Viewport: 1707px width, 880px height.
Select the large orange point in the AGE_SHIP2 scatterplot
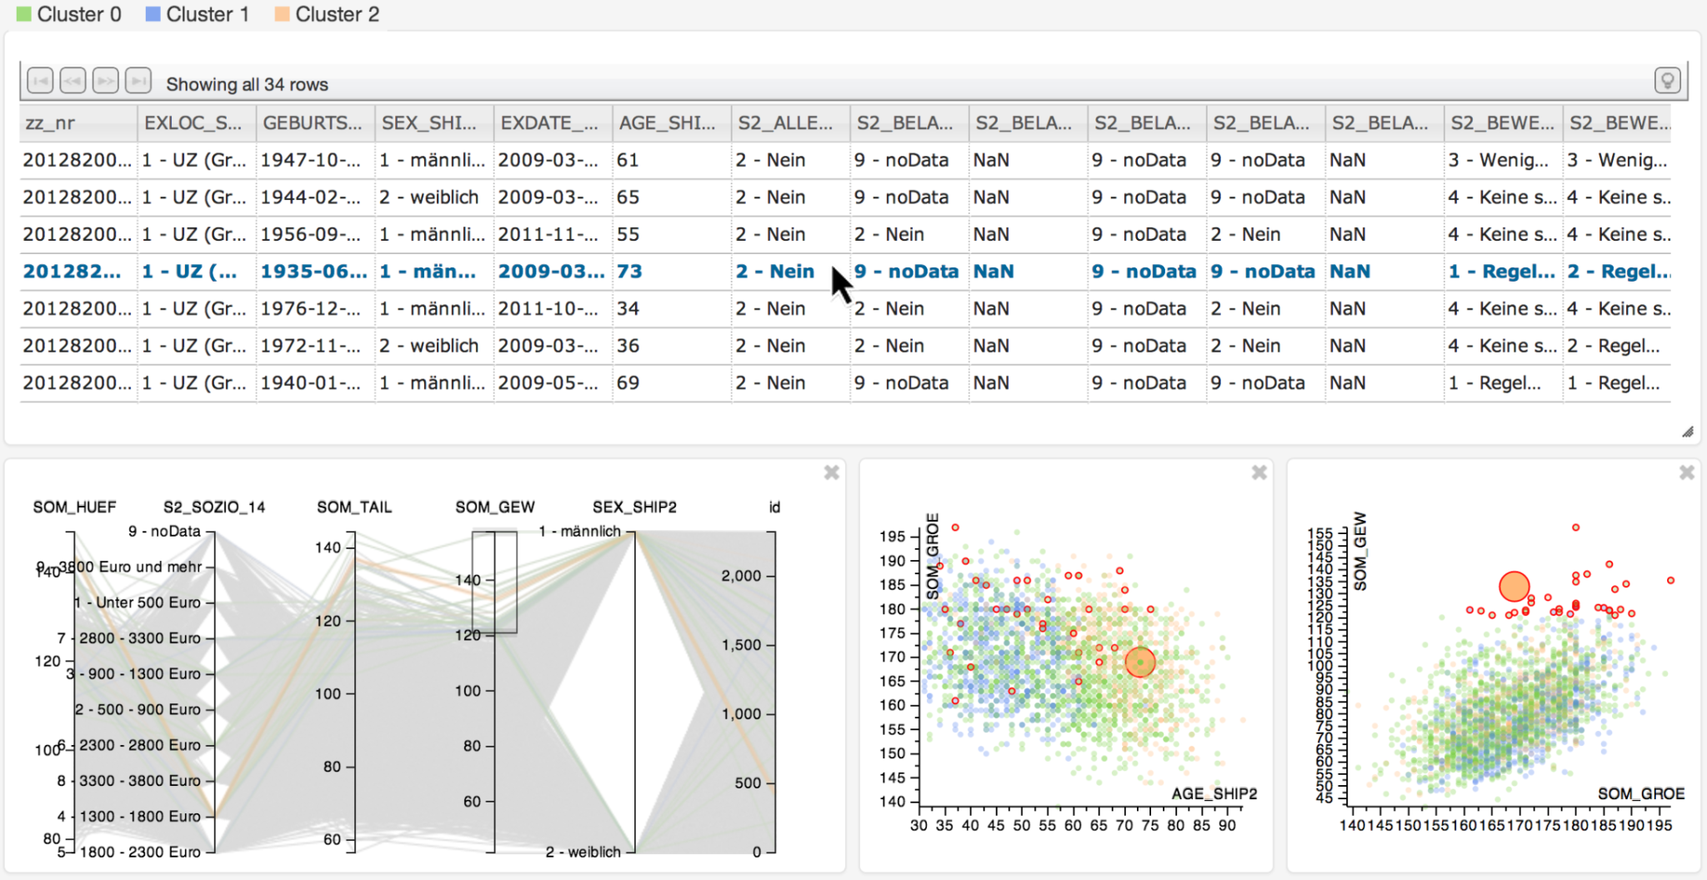coord(1139,662)
